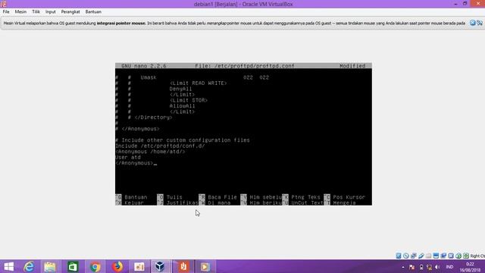This screenshot has width=485, height=273.
Task: Click the '<Anonymous /home/atd/>' line
Action: pos(150,152)
